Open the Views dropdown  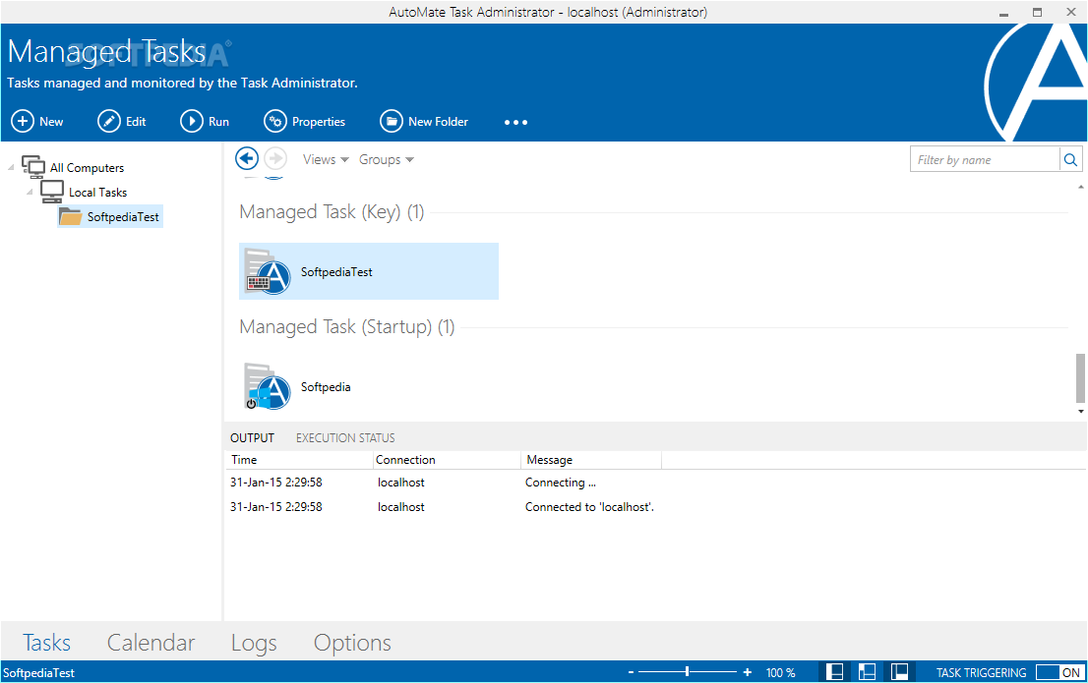(x=326, y=159)
